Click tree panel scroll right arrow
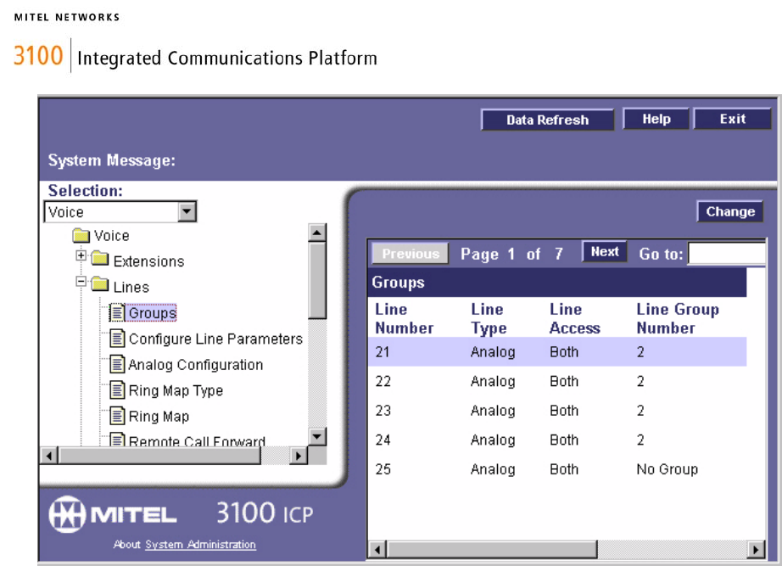 pyautogui.click(x=299, y=455)
